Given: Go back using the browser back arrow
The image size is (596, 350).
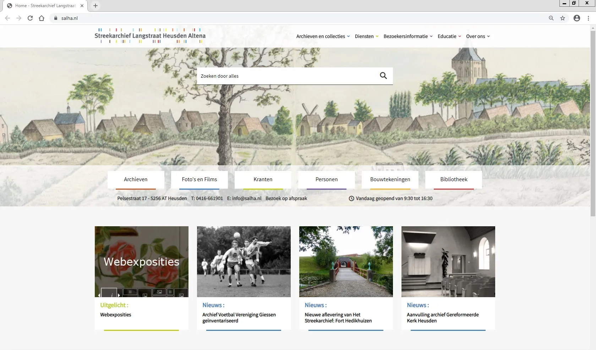Looking at the screenshot, I should click(x=7, y=18).
